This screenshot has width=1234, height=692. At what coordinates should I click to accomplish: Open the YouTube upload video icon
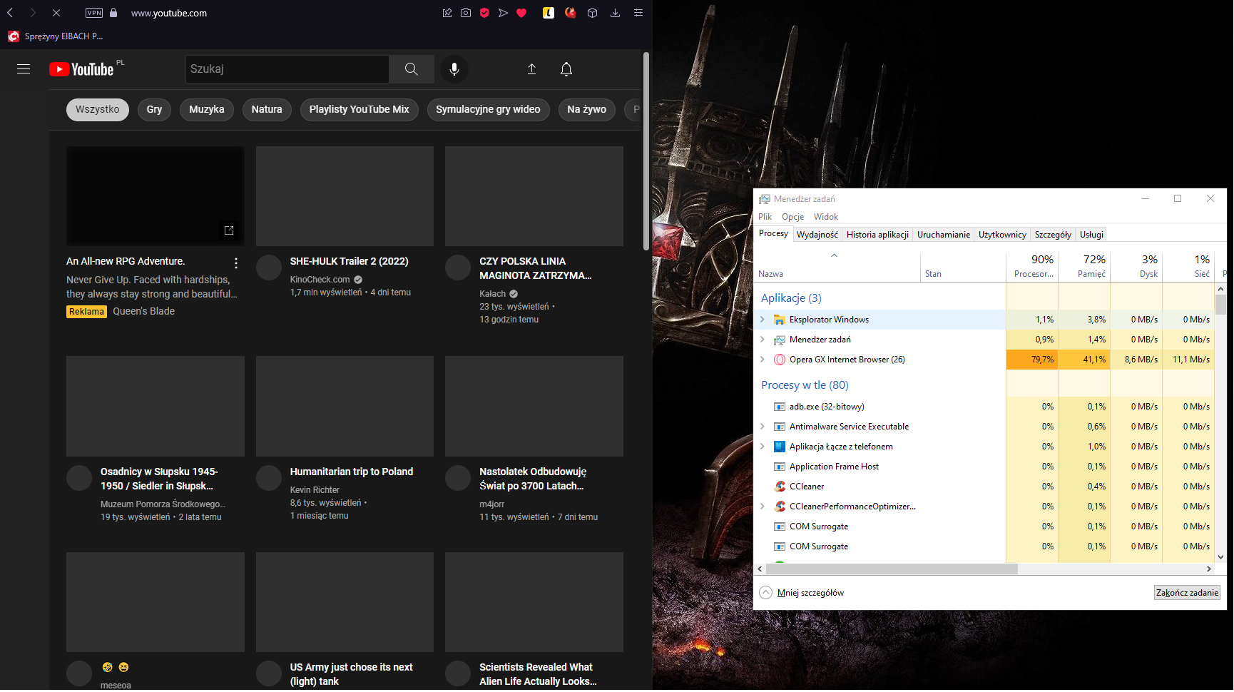coord(531,69)
